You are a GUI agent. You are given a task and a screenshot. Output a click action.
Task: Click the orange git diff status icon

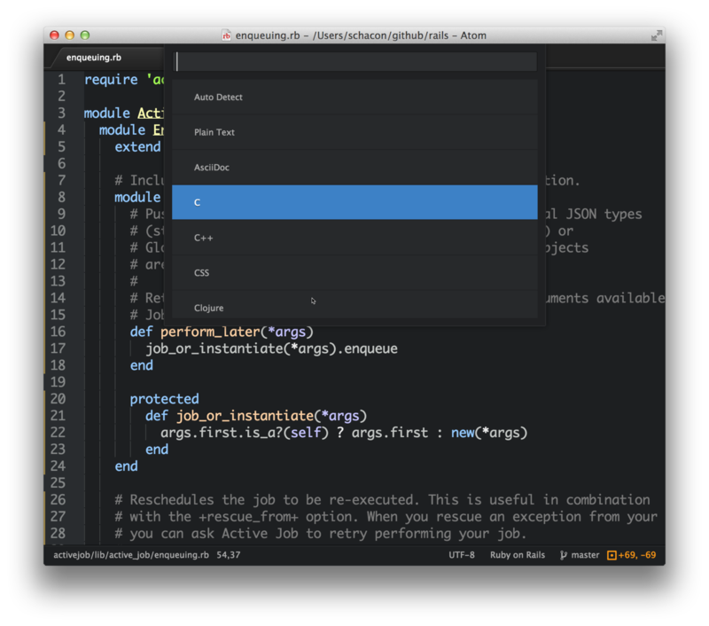[612, 556]
